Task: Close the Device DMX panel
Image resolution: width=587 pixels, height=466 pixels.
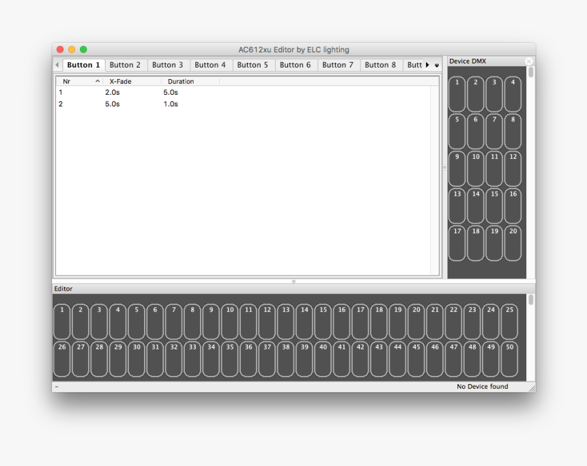Action: [x=529, y=61]
